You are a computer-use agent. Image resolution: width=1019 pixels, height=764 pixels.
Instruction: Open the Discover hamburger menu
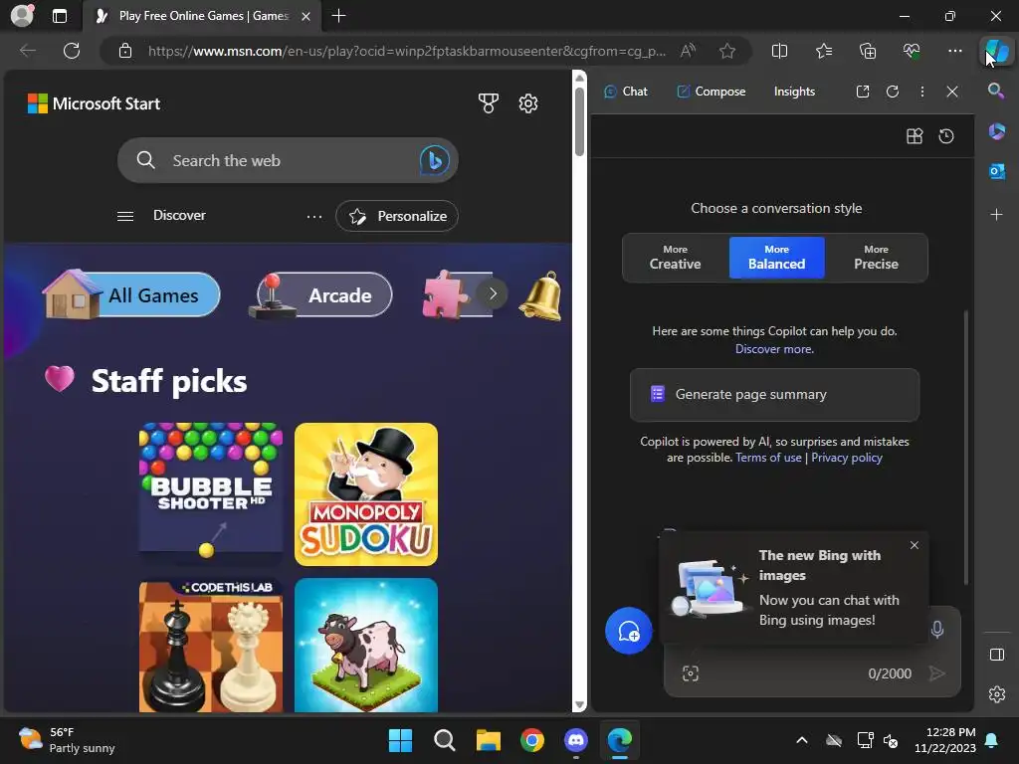[125, 216]
